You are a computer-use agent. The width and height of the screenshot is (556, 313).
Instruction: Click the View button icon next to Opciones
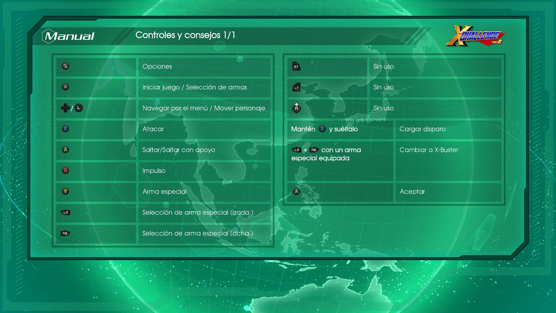(x=65, y=66)
